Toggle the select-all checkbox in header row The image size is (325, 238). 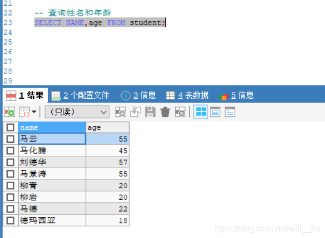pyautogui.click(x=10, y=127)
